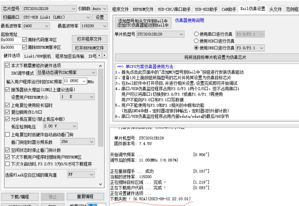
Task: Open the Flash fill value FF dropdown
Action: coord(81,174)
